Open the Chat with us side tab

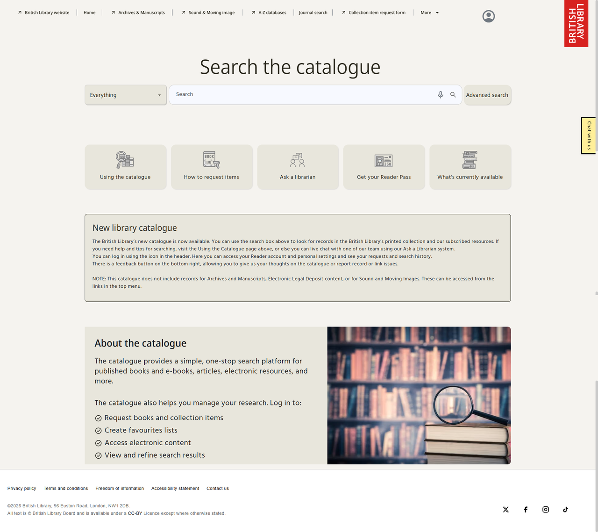tap(589, 135)
